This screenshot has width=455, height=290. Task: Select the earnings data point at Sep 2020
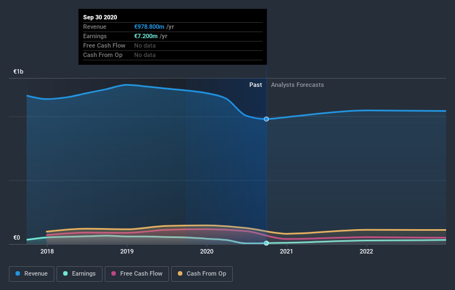point(266,243)
